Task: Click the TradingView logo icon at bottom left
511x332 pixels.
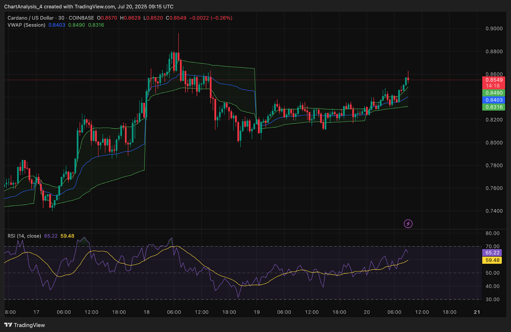Action: [x=8, y=325]
